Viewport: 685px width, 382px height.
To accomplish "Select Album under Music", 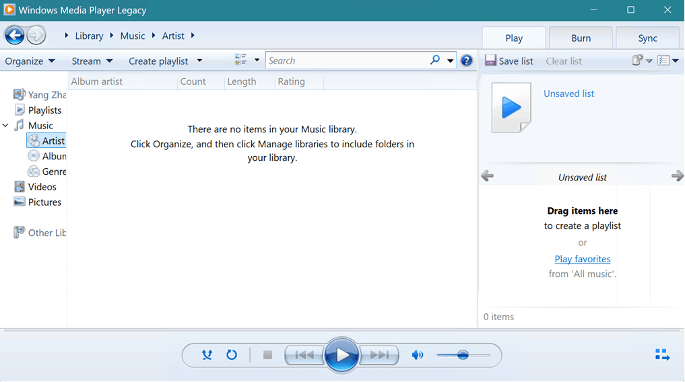I will pyautogui.click(x=46, y=155).
